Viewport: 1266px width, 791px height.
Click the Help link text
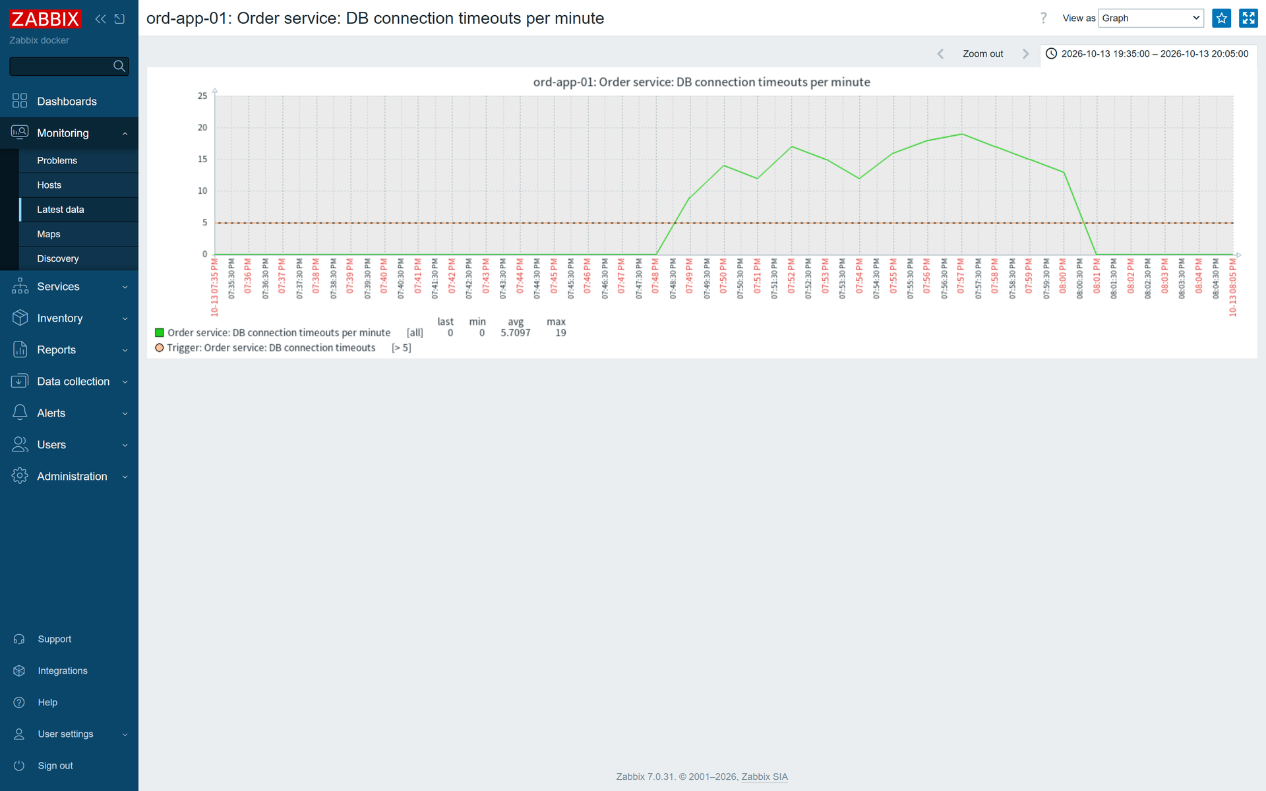click(x=47, y=702)
